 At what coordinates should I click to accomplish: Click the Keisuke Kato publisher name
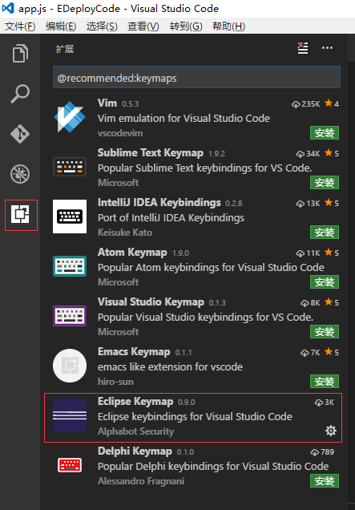coord(125,233)
